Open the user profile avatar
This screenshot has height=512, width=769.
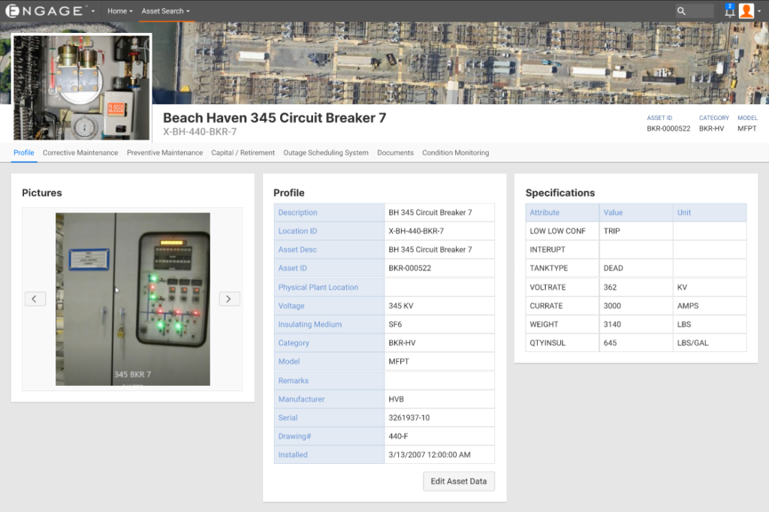[x=746, y=11]
